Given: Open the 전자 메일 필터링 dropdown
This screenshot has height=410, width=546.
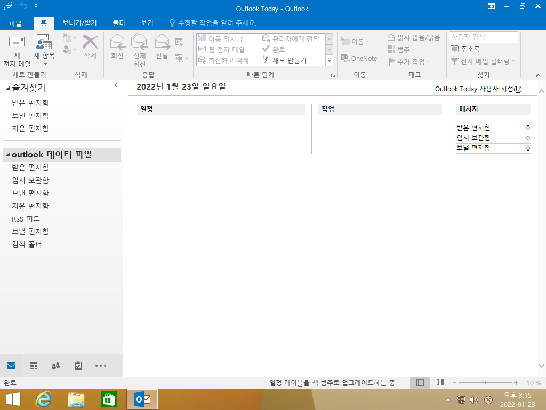Looking at the screenshot, I should (482, 61).
